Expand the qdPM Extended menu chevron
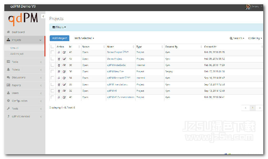Image resolution: width=268 pixels, height=159 pixels. tap(41, 117)
